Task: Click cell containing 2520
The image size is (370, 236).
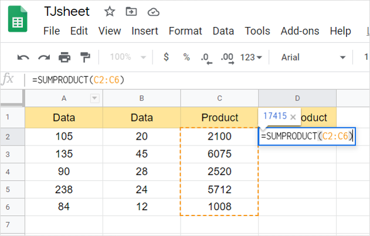Action: click(219, 172)
